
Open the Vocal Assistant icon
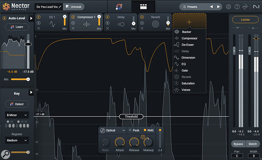tap(119, 7)
